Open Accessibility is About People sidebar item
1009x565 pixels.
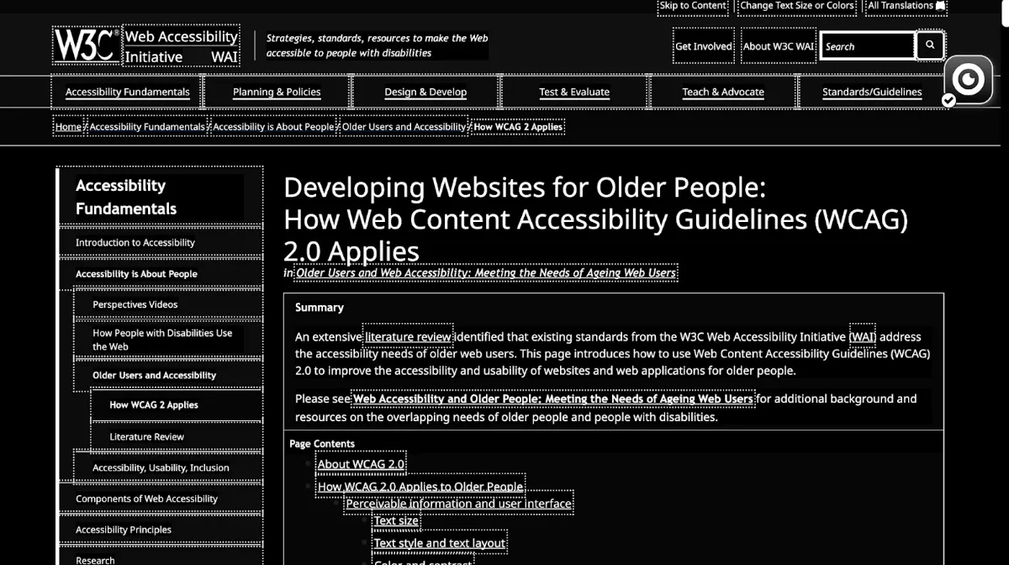coord(160,273)
